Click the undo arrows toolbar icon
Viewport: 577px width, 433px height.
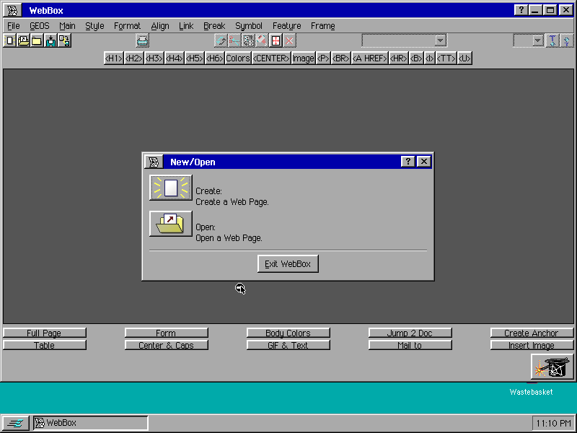(x=221, y=40)
